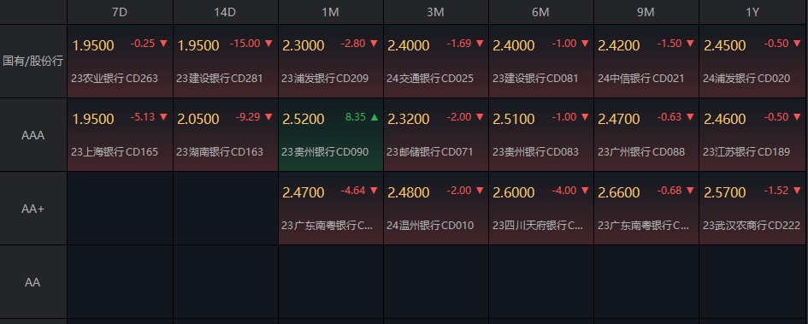Click red down arrow beside -15.00

tap(268, 44)
